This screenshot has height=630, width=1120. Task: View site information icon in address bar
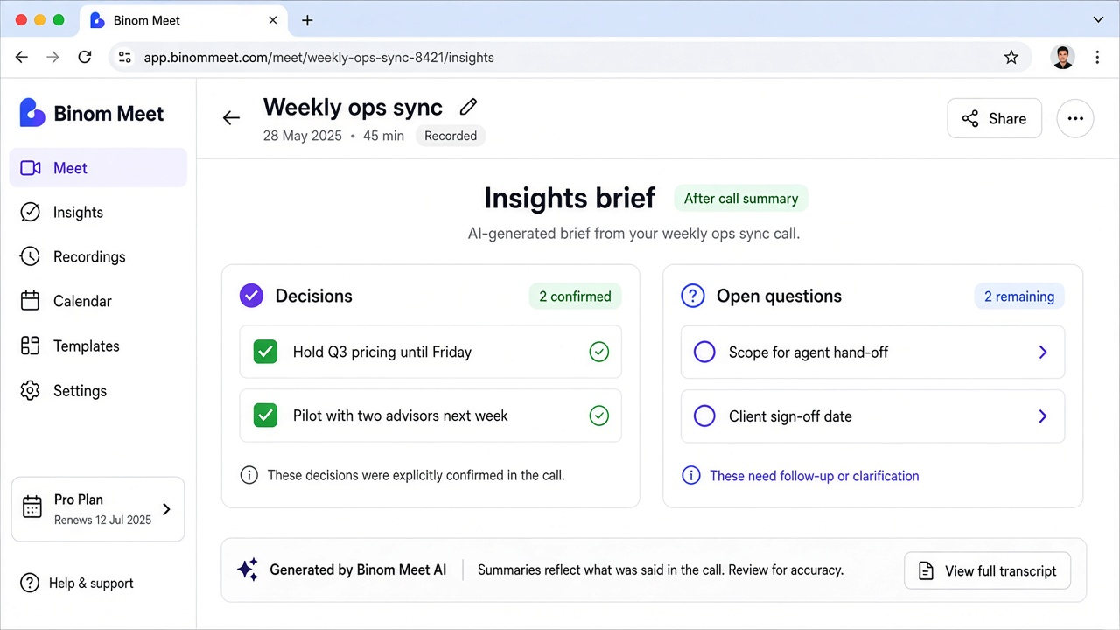pos(125,58)
